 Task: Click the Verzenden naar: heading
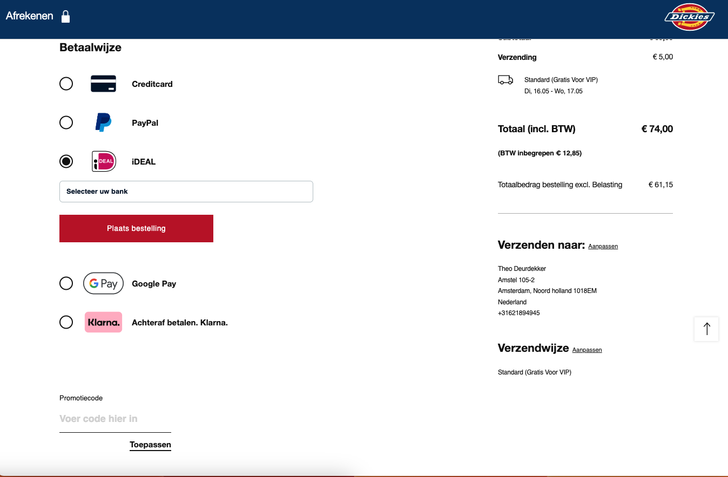[541, 245]
